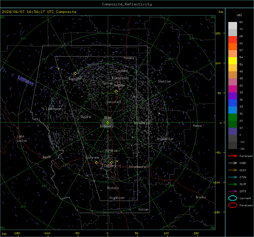Image resolution: width=254 pixels, height=237 pixels.
Task: Choose the green 31JP arrow in the legend
Action: [233, 184]
